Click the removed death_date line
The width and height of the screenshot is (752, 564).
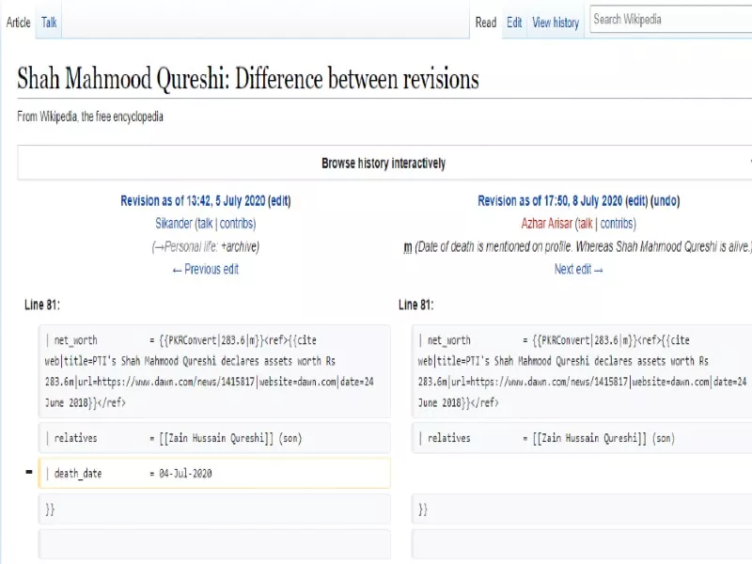pos(214,474)
